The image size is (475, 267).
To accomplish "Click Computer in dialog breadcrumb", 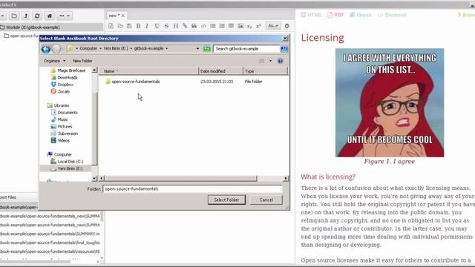I will click(x=88, y=48).
